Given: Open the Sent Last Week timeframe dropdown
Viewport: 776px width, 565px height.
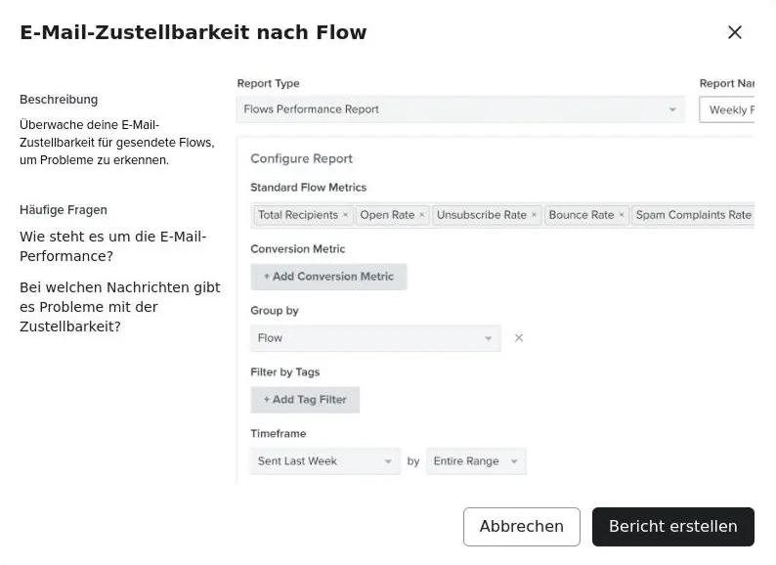Looking at the screenshot, I should coord(325,461).
